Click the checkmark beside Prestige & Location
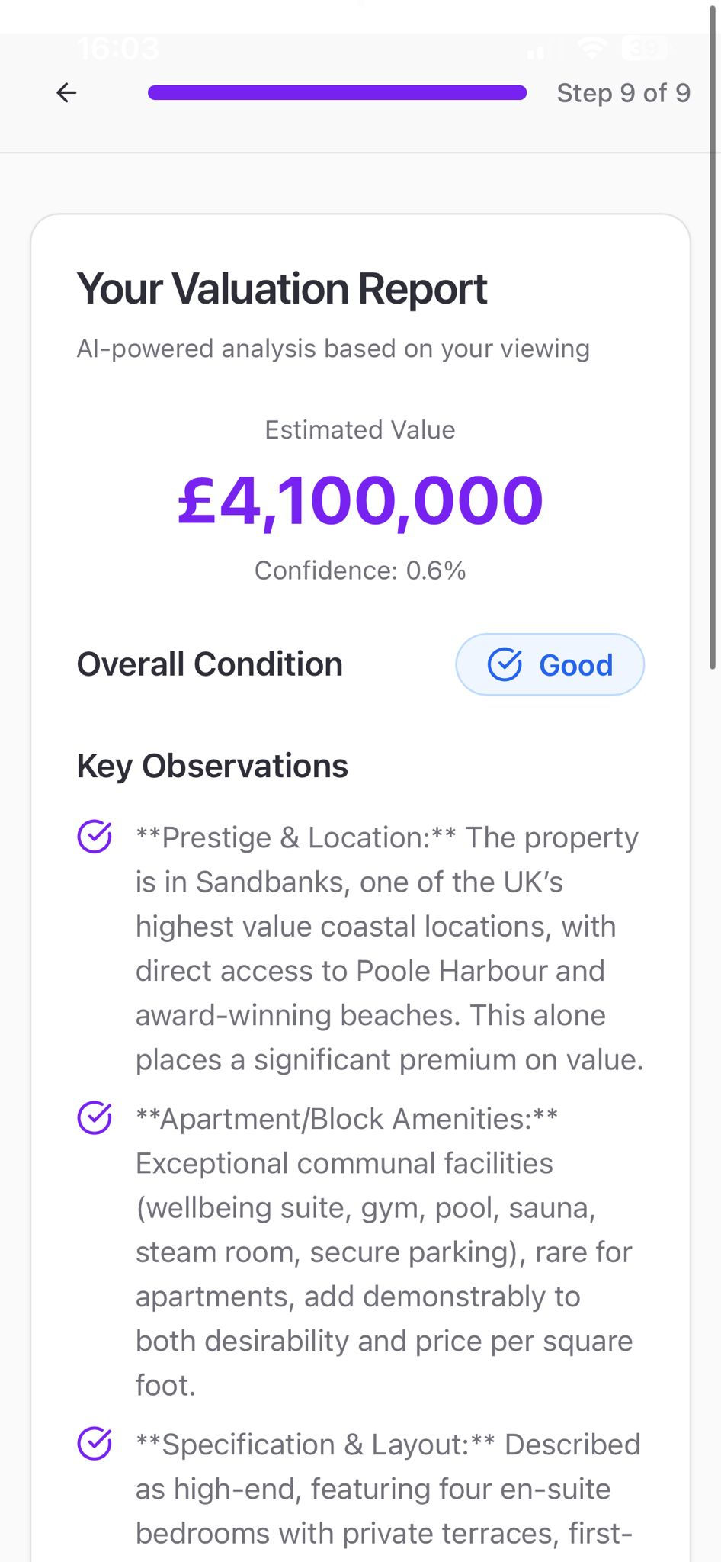 point(95,837)
